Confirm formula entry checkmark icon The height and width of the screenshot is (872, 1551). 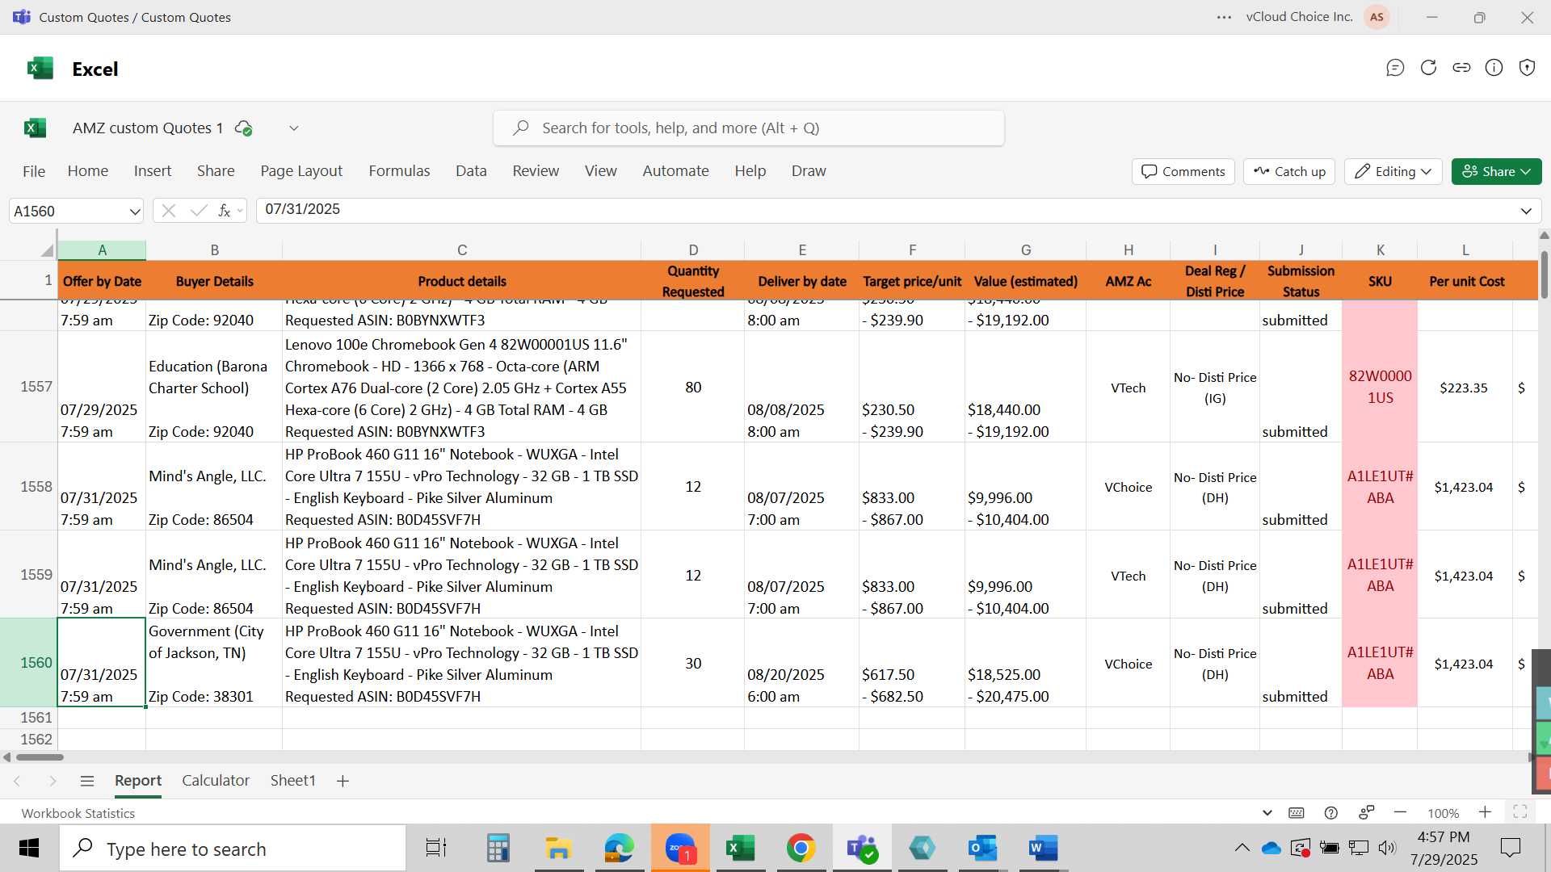click(x=199, y=211)
